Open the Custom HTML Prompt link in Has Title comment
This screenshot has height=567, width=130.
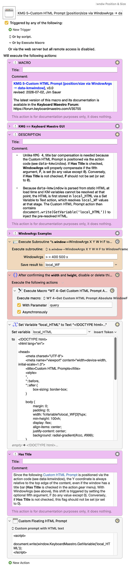[60, 475]
